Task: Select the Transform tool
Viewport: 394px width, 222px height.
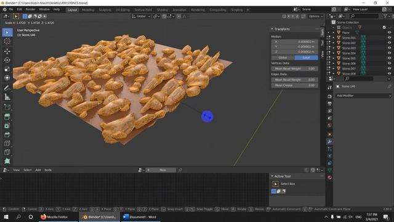Action: pyautogui.click(x=7, y=78)
